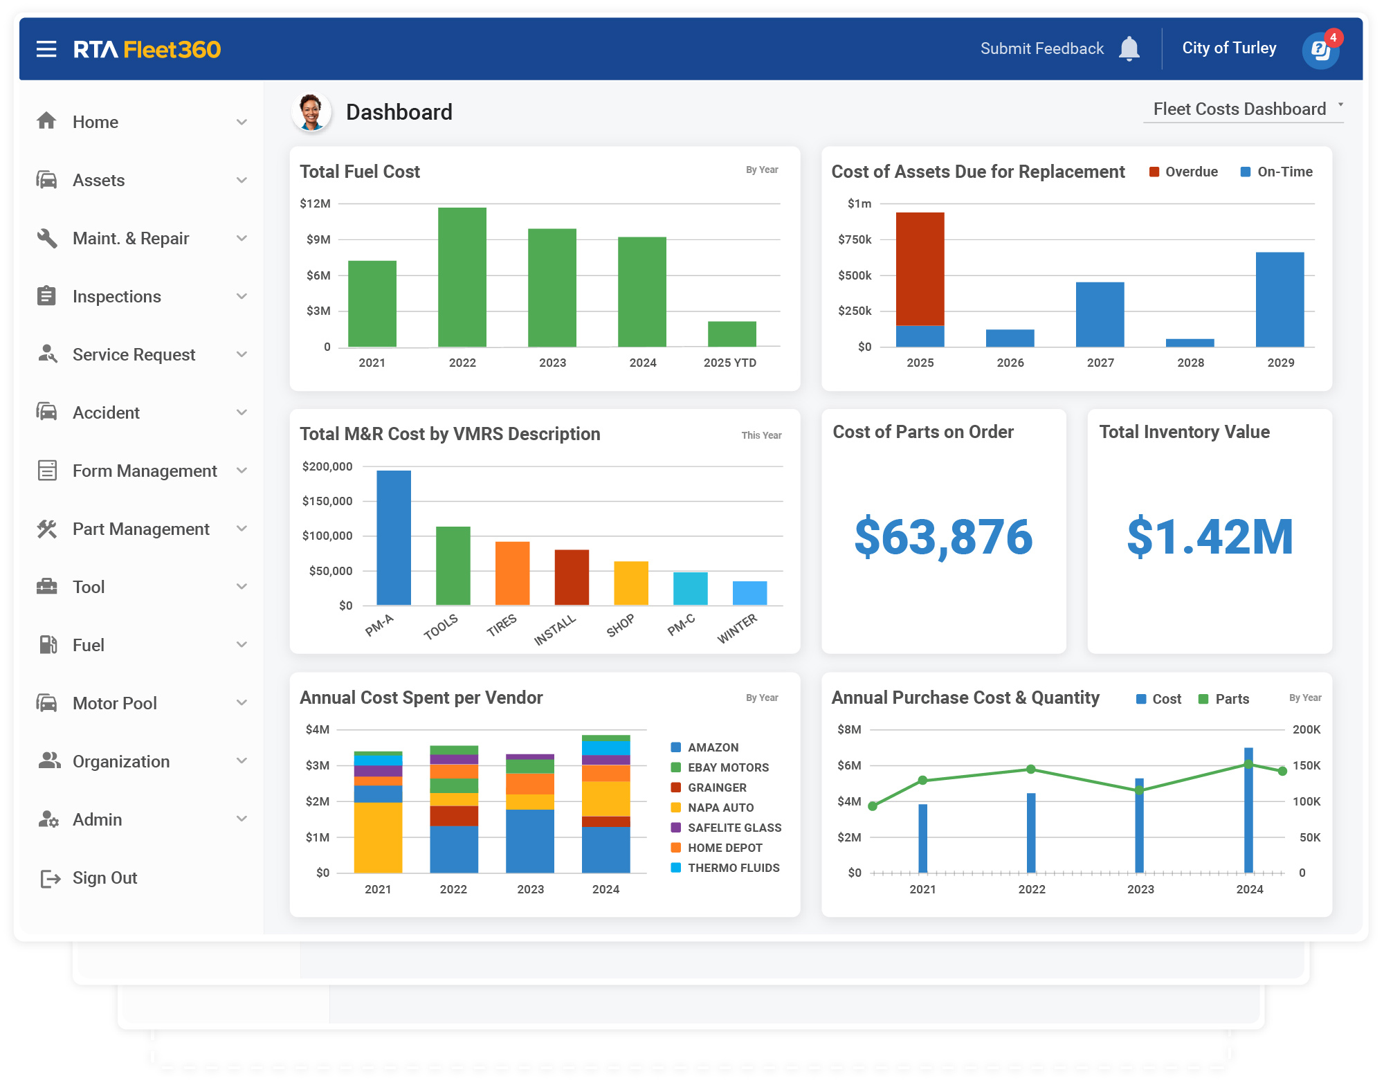Viewport: 1384px width, 1083px height.
Task: Click the AMAZON legend color swatch
Action: [x=676, y=747]
